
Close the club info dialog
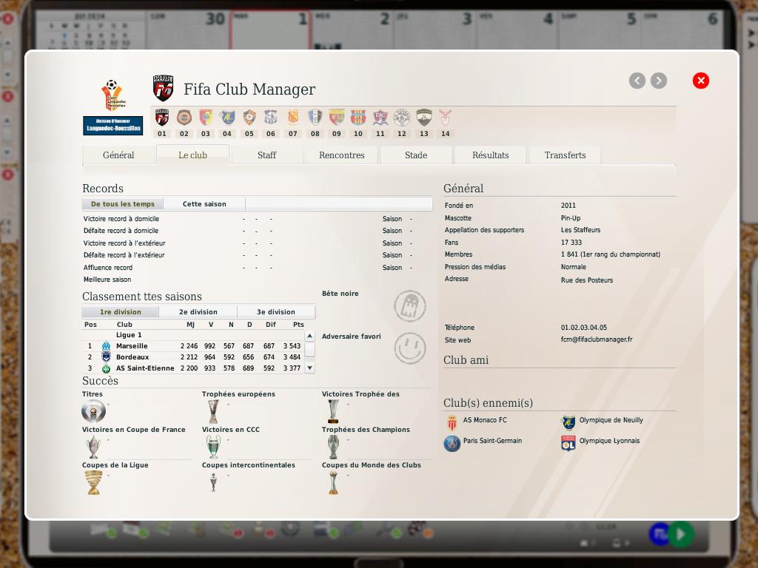pos(701,81)
